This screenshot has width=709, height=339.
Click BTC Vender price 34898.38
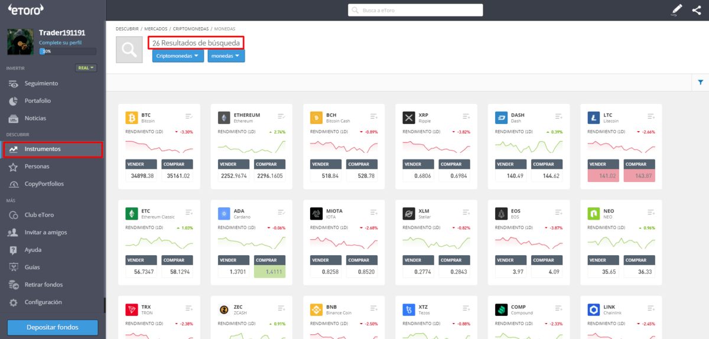(142, 176)
